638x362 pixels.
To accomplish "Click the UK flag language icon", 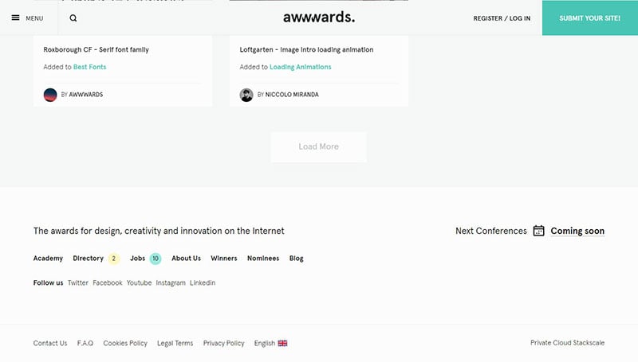I will (x=283, y=344).
